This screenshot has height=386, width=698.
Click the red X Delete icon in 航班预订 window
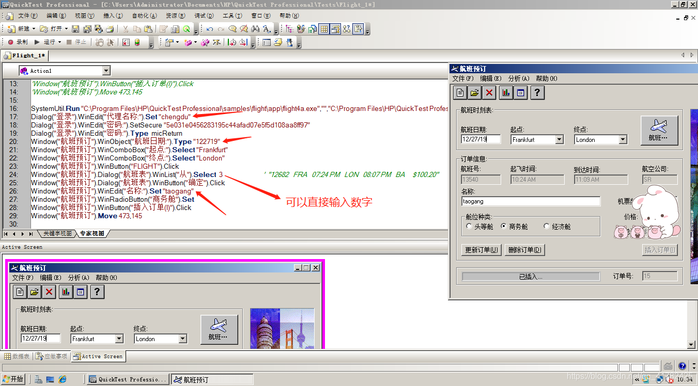pos(489,92)
